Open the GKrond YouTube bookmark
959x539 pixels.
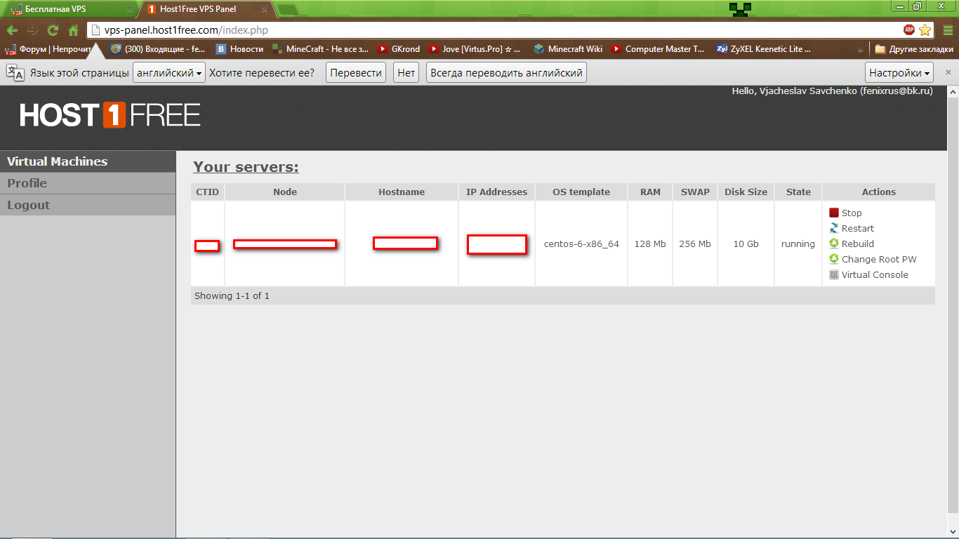tap(399, 49)
